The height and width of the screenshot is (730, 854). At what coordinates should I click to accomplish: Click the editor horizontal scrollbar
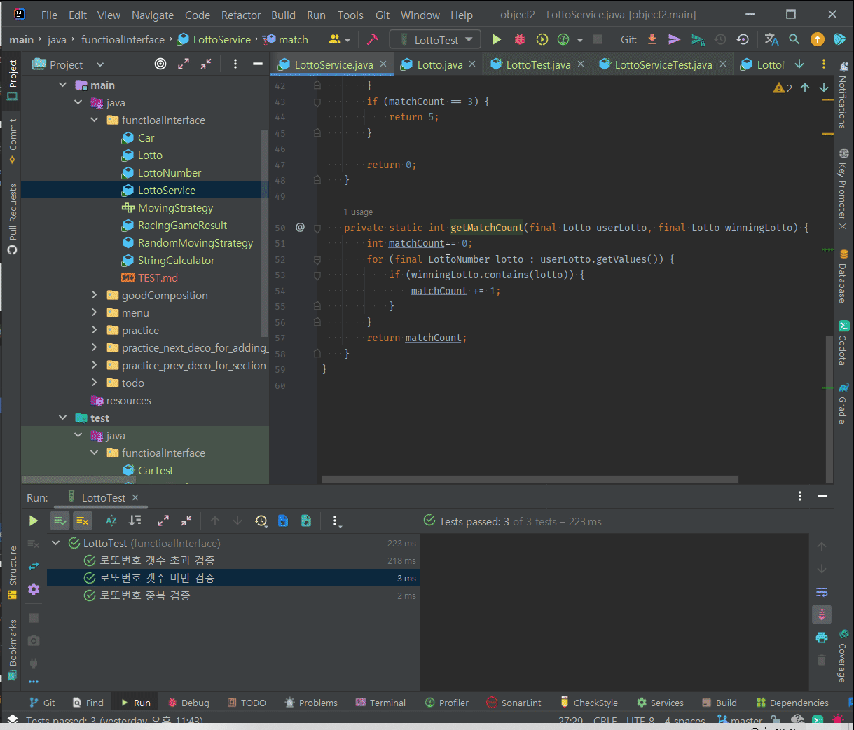click(x=530, y=480)
